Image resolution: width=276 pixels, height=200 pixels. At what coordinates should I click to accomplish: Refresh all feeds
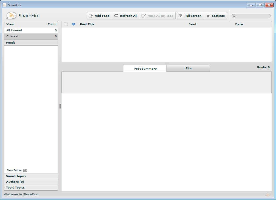[x=126, y=16]
